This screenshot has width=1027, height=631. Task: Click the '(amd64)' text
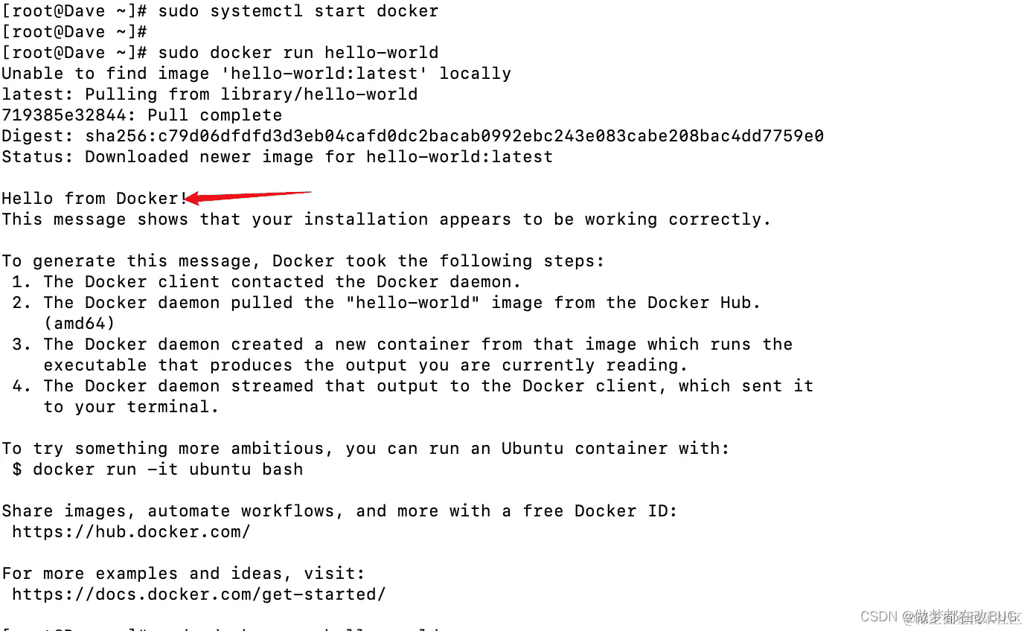79,323
